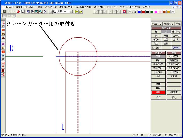
Task: Click the 継手/端部 button
Action: [158, 64]
